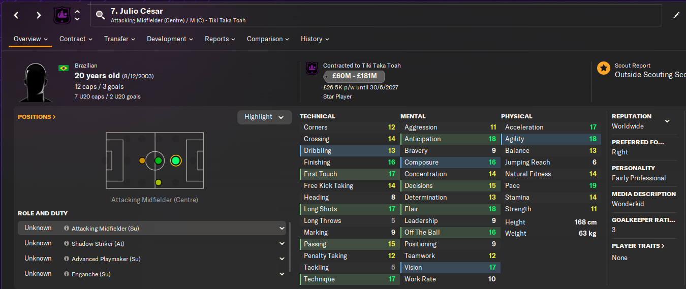The image size is (686, 289).
Task: Open the POSITIONS link
Action: (37, 117)
